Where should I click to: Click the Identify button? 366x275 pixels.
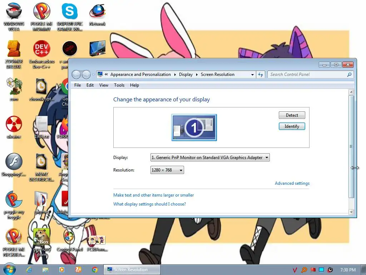(x=292, y=126)
